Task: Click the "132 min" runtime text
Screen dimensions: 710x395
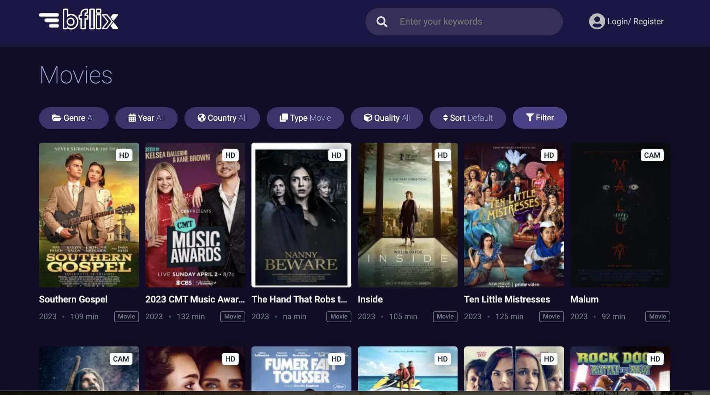Action: (191, 317)
